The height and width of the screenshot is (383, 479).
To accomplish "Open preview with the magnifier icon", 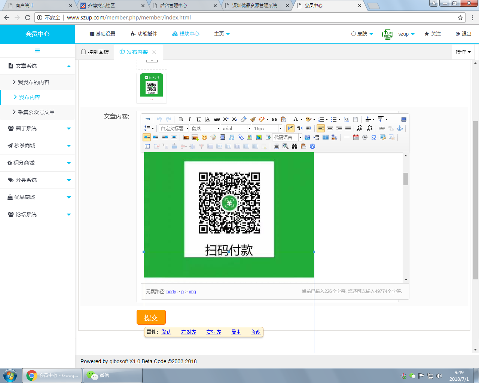I will tap(286, 146).
